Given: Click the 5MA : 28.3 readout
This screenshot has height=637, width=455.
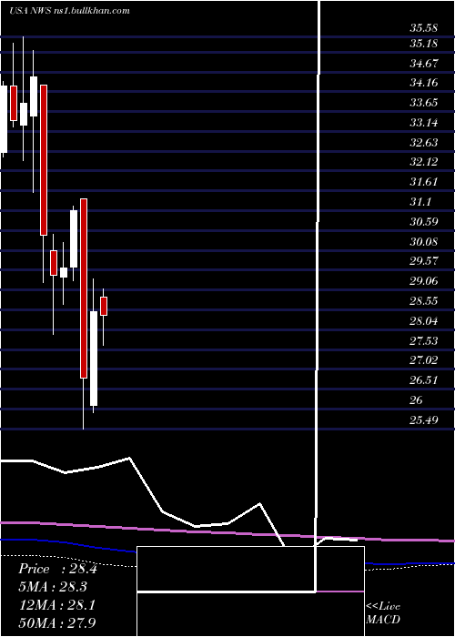Looking at the screenshot, I should (53, 587).
